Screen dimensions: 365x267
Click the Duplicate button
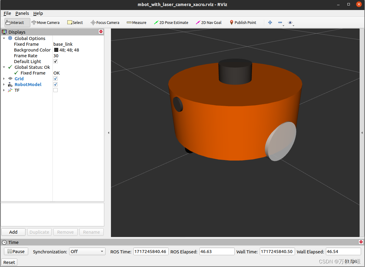coord(39,232)
